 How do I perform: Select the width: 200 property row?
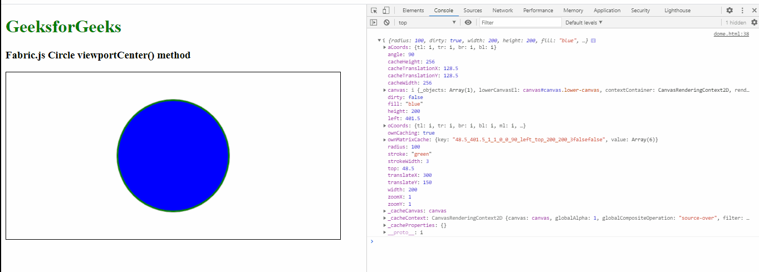(x=404, y=190)
